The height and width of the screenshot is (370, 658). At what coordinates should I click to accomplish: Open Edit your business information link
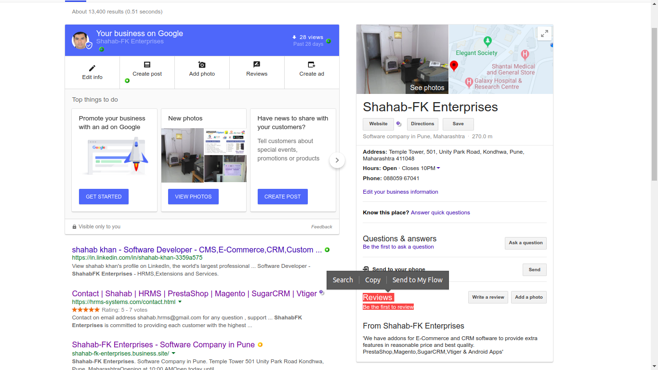pyautogui.click(x=400, y=192)
